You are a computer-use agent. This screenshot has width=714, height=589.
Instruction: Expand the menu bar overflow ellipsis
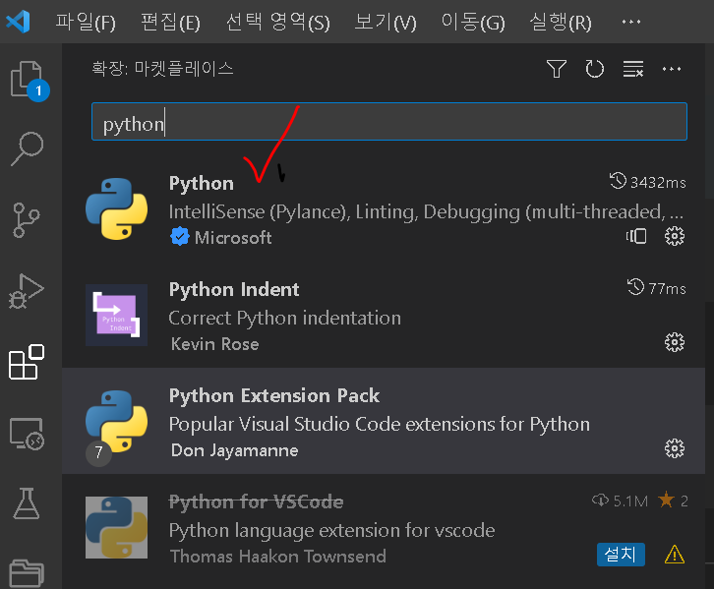[x=631, y=22]
